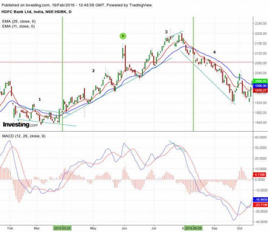Select the MACD (12, 26, close, 9) label
The width and height of the screenshot is (268, 232).
coord(24,136)
